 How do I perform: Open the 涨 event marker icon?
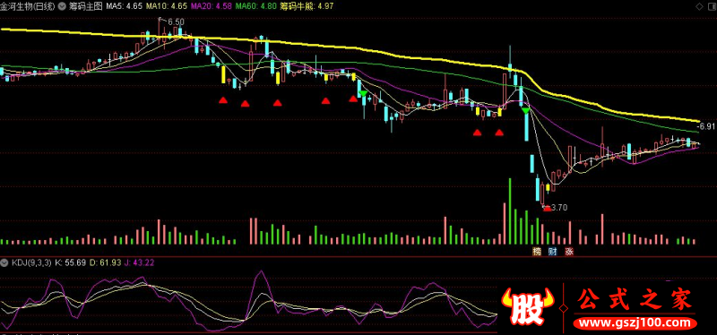coord(569,252)
